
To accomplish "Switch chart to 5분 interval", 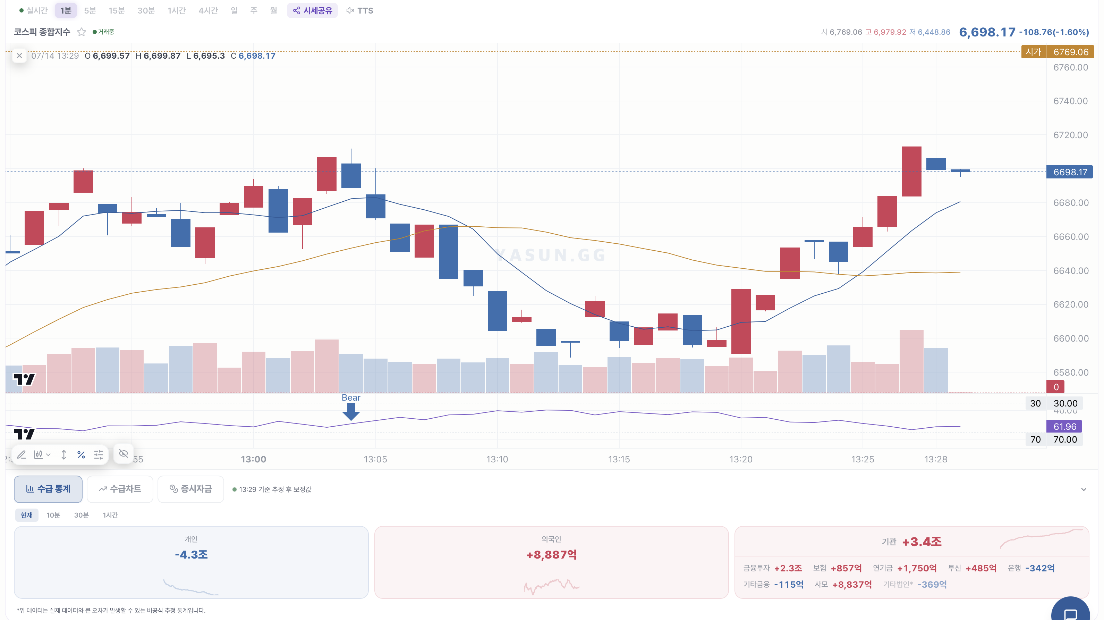I will click(x=90, y=10).
